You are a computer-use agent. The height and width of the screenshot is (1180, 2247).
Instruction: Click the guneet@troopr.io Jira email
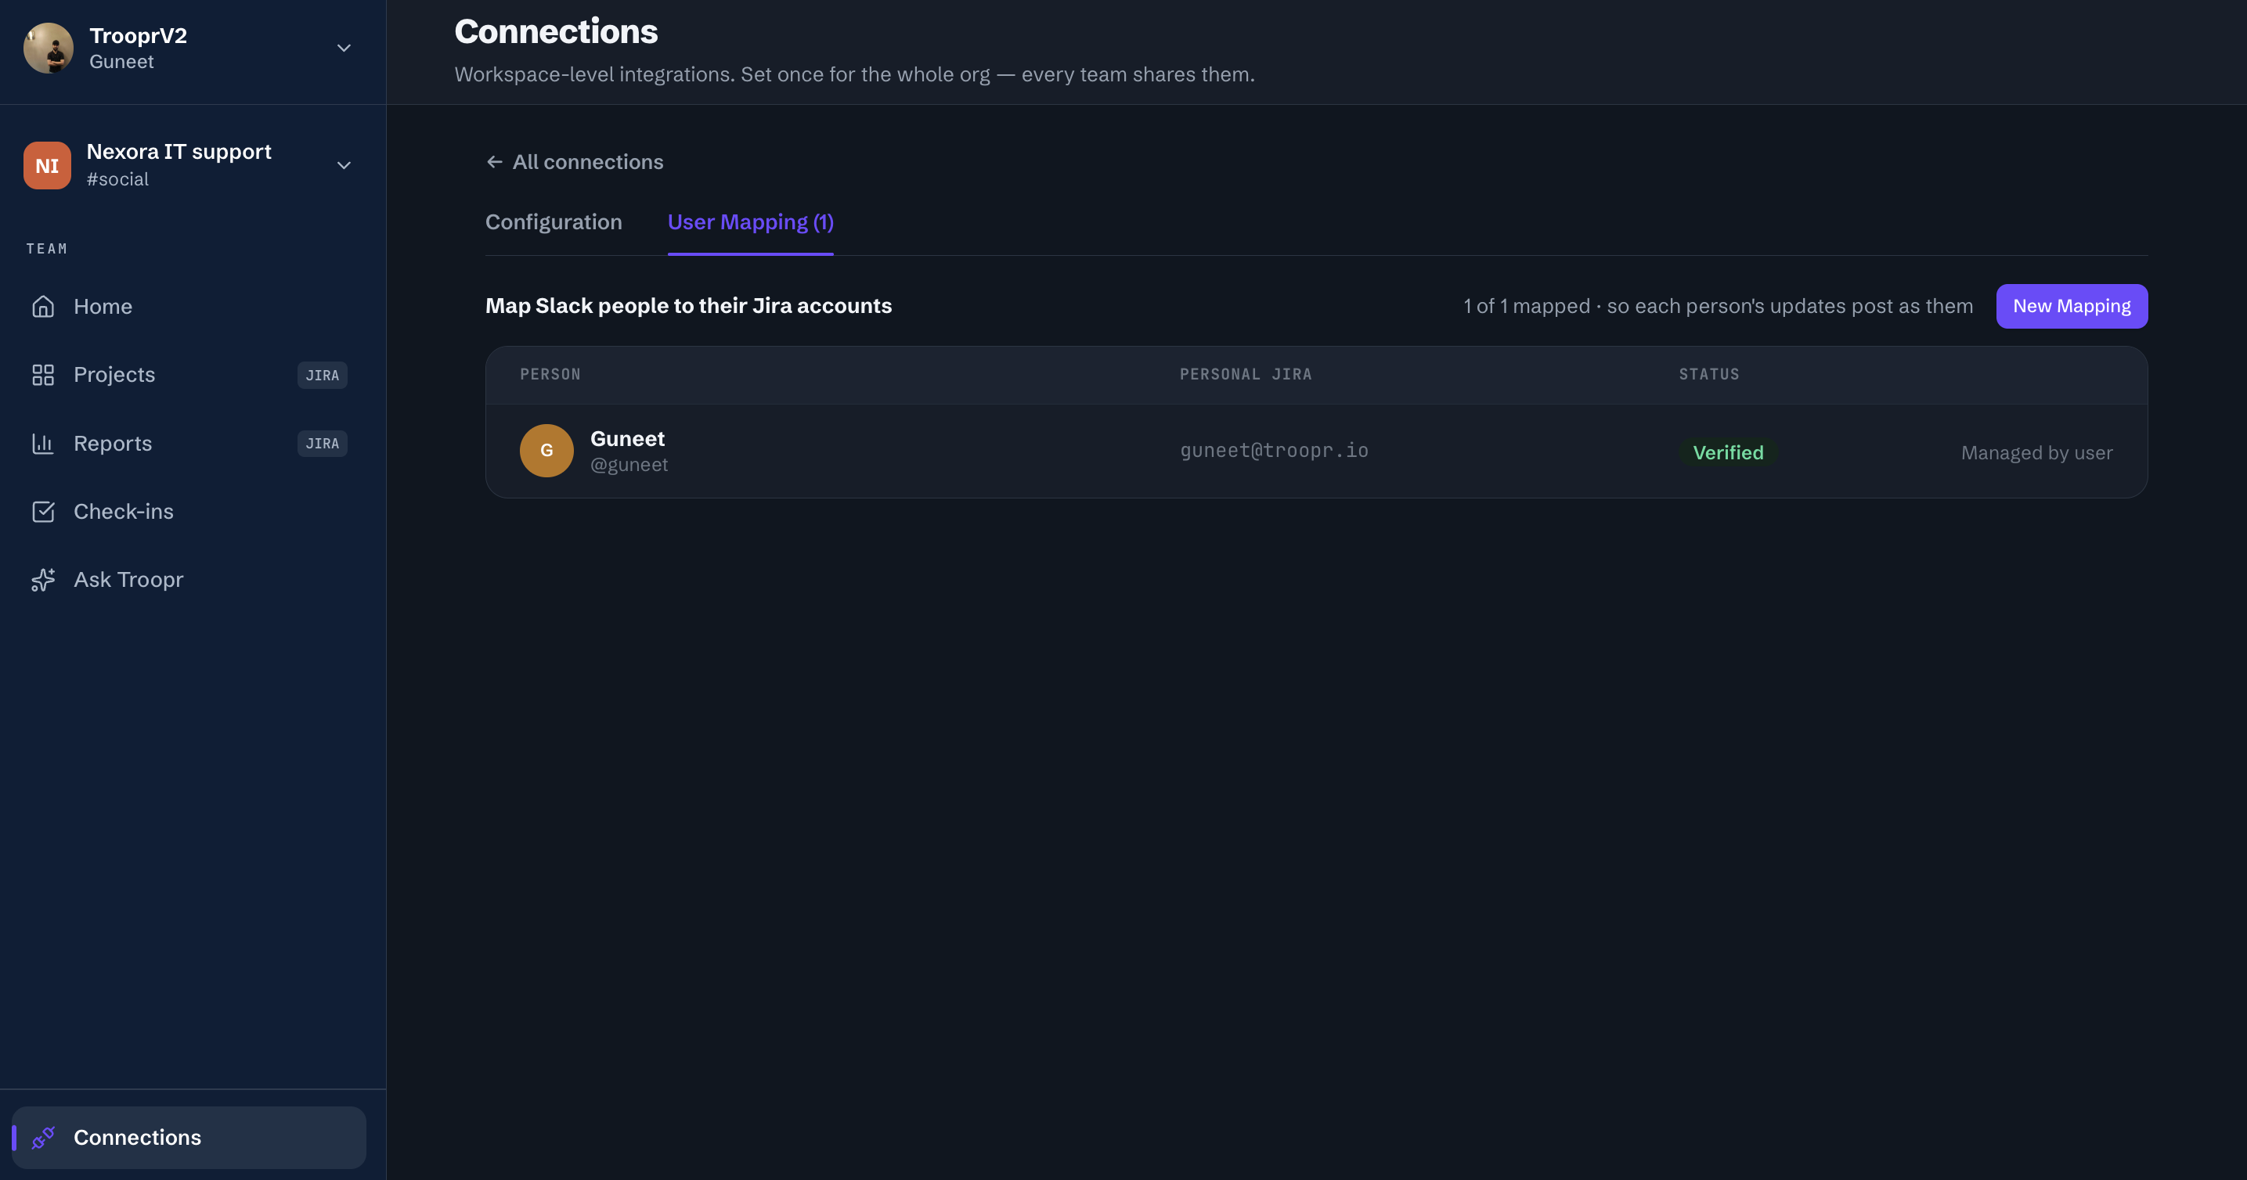1274,451
